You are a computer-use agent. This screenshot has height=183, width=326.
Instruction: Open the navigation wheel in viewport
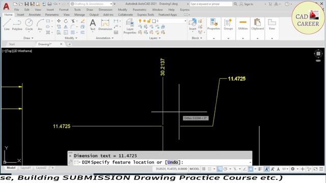318,54
